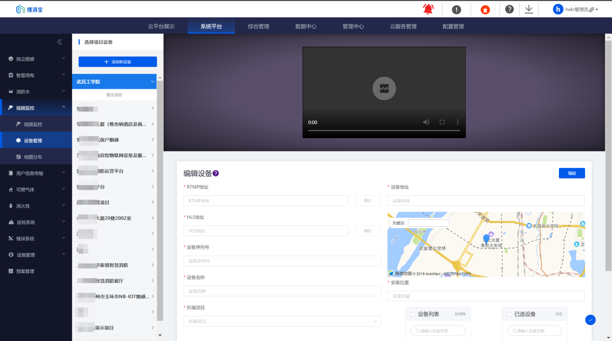The height and width of the screenshot is (341, 612).
Task: Click the video progress bar
Action: click(x=384, y=131)
